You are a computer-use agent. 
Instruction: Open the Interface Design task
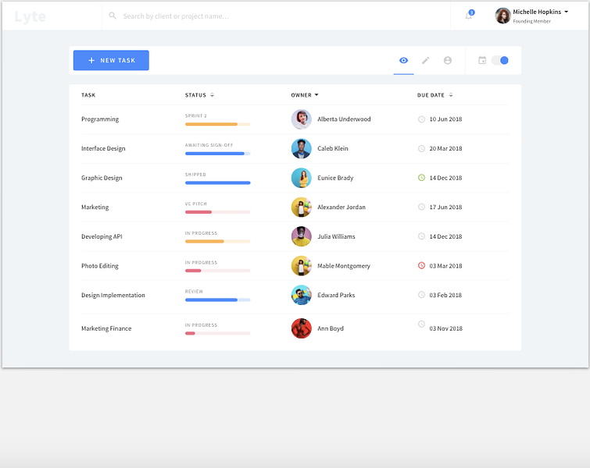[x=103, y=148]
